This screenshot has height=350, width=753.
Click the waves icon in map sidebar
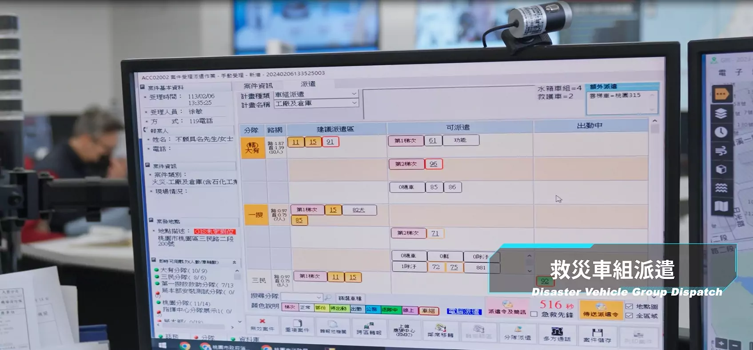721,188
